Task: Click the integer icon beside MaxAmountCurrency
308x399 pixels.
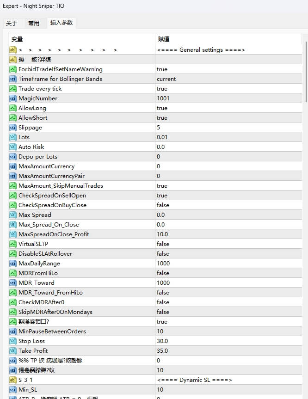Action: [x=13, y=166]
